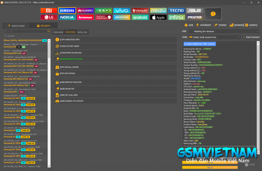Click the [COM] REMOVE FRP [2023] log header
The height and width of the screenshot is (171, 262).
200,44
